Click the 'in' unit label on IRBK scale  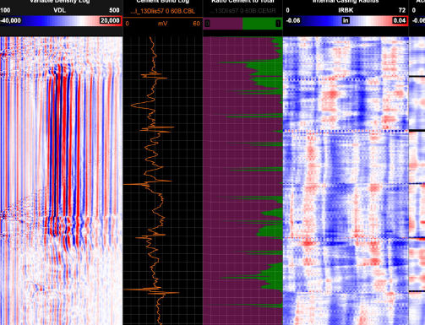pos(346,20)
